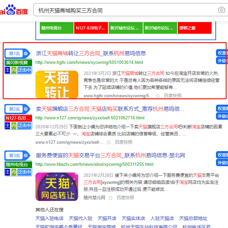
Task: Click the 主 tag under 随州电视台 result
Action: tap(8, 172)
